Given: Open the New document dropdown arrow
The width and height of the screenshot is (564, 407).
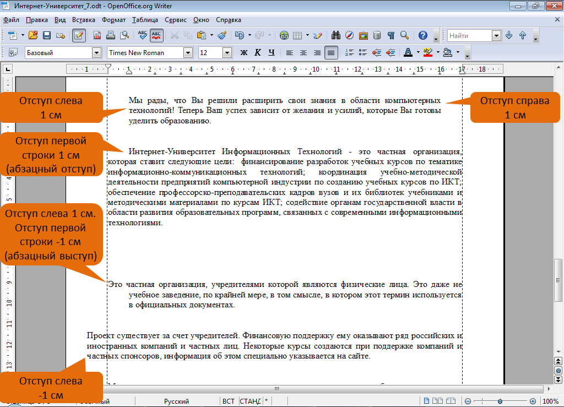Looking at the screenshot, I should (22, 35).
